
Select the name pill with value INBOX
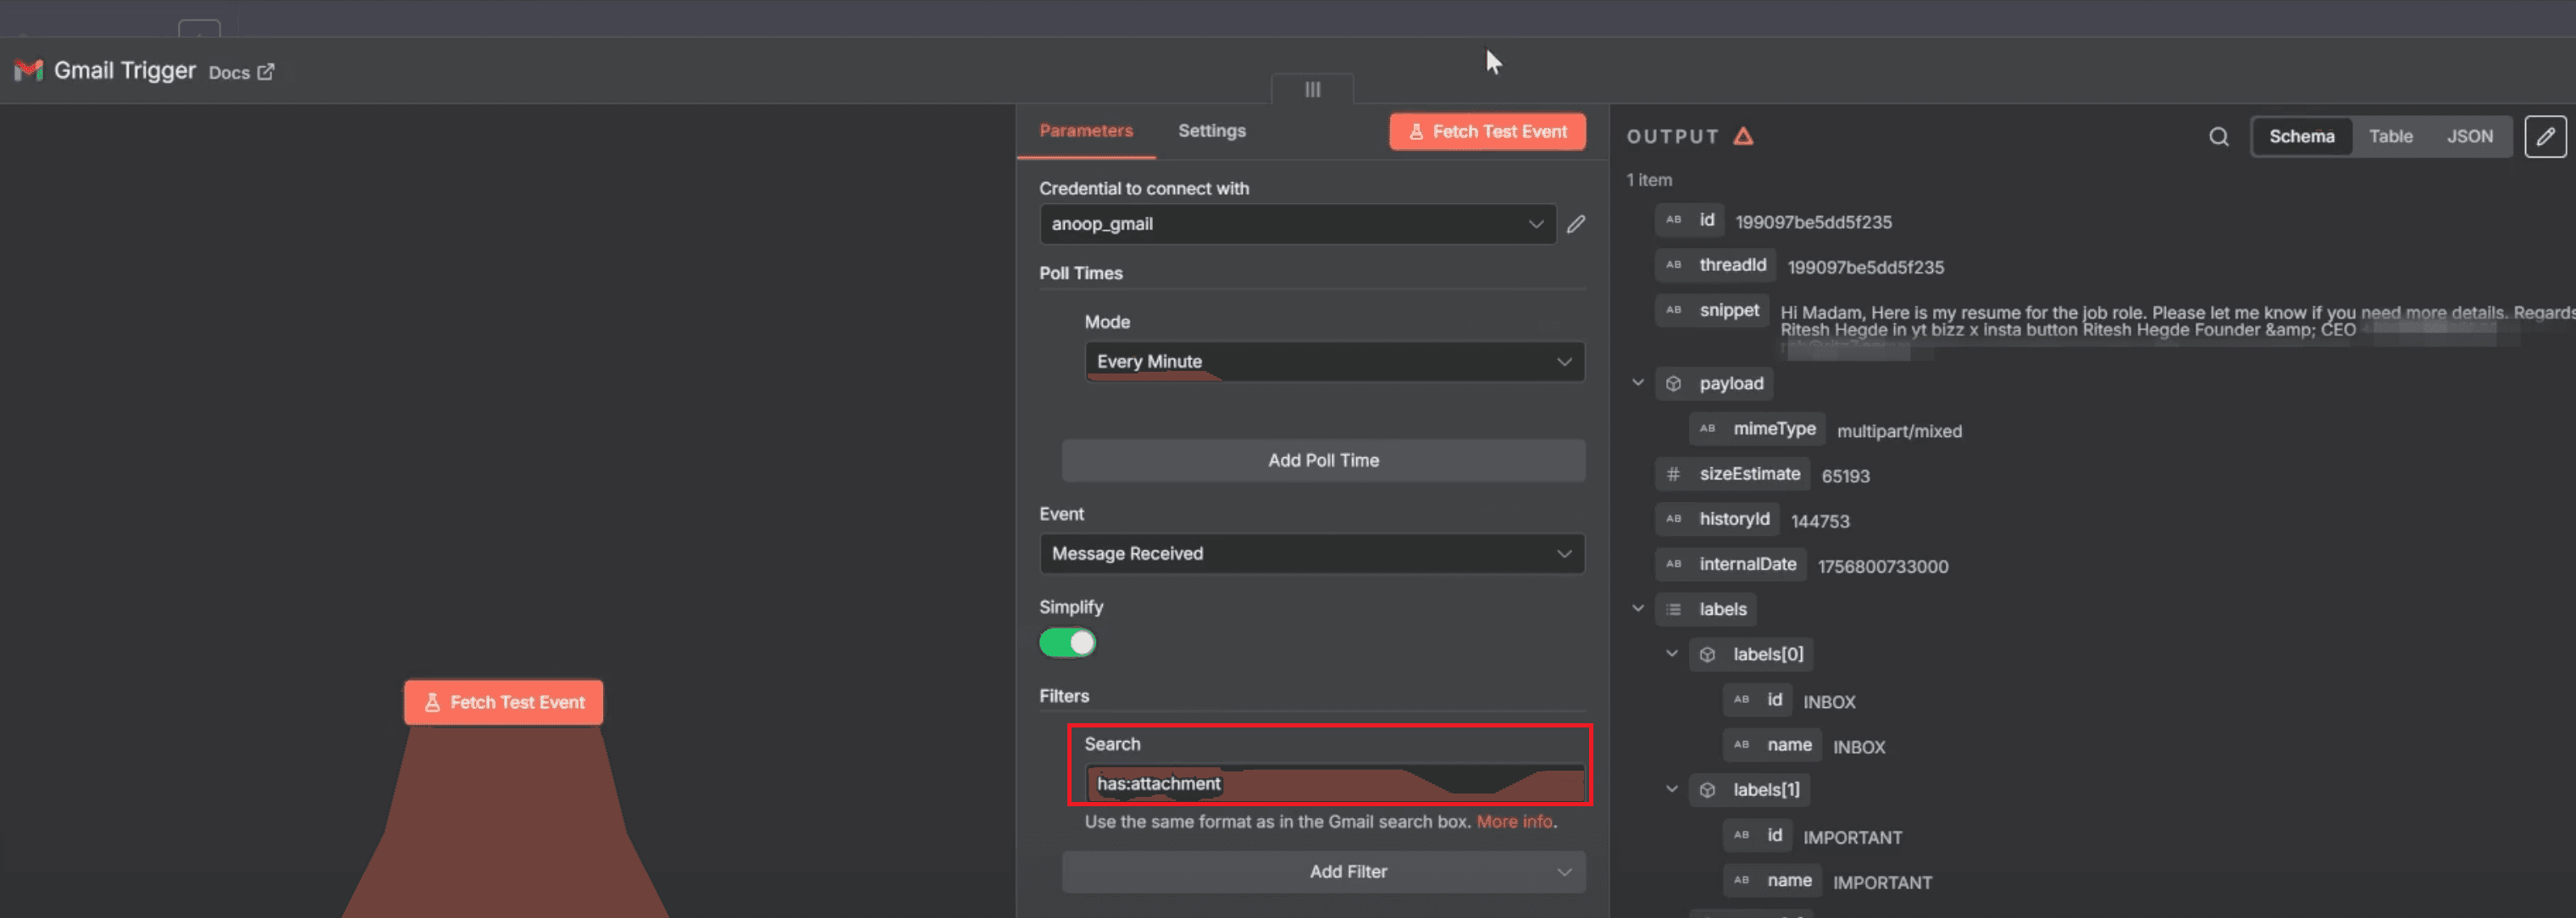pyautogui.click(x=1773, y=745)
